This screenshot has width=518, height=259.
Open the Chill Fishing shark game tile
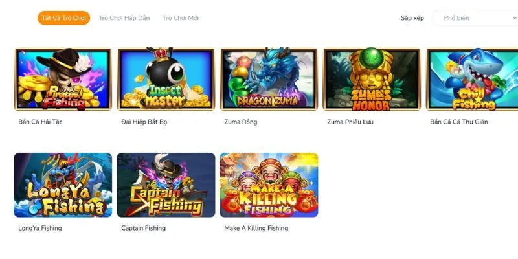473,80
